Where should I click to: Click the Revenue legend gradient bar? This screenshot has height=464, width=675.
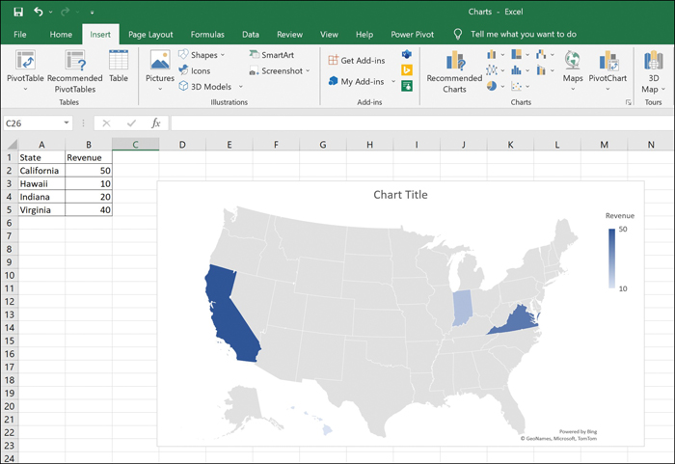click(x=611, y=259)
